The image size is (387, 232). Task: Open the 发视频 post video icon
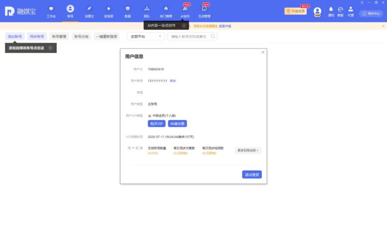click(x=108, y=12)
